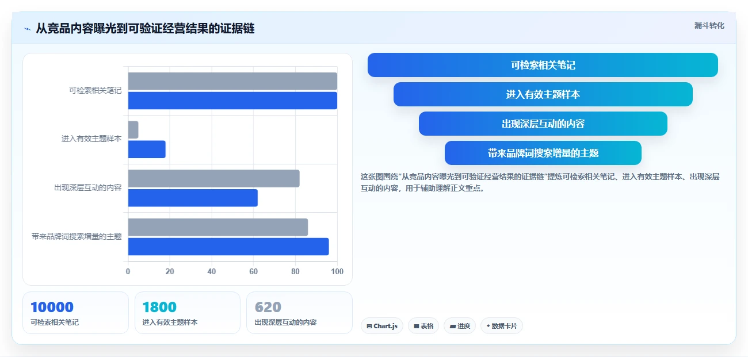748x357 pixels.
Task: Click the x-axis tick value 20
Action: click(170, 271)
